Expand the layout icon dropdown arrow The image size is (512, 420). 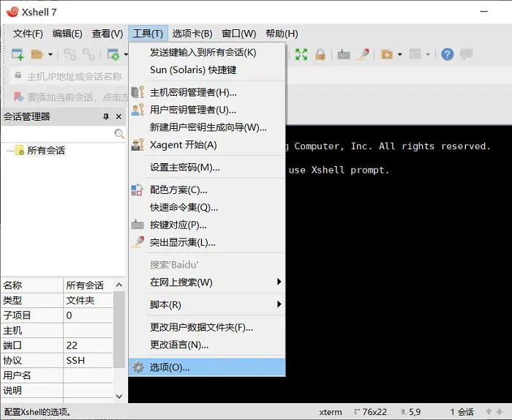[x=428, y=55]
